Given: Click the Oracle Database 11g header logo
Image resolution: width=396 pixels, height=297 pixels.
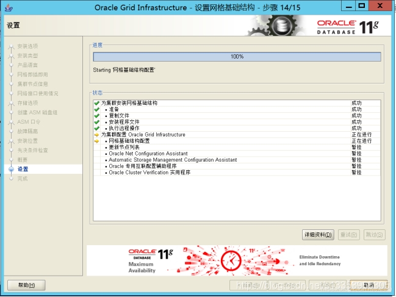Looking at the screenshot, I should point(348,27).
